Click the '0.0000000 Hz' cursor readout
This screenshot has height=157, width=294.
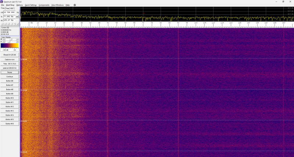click(6, 30)
